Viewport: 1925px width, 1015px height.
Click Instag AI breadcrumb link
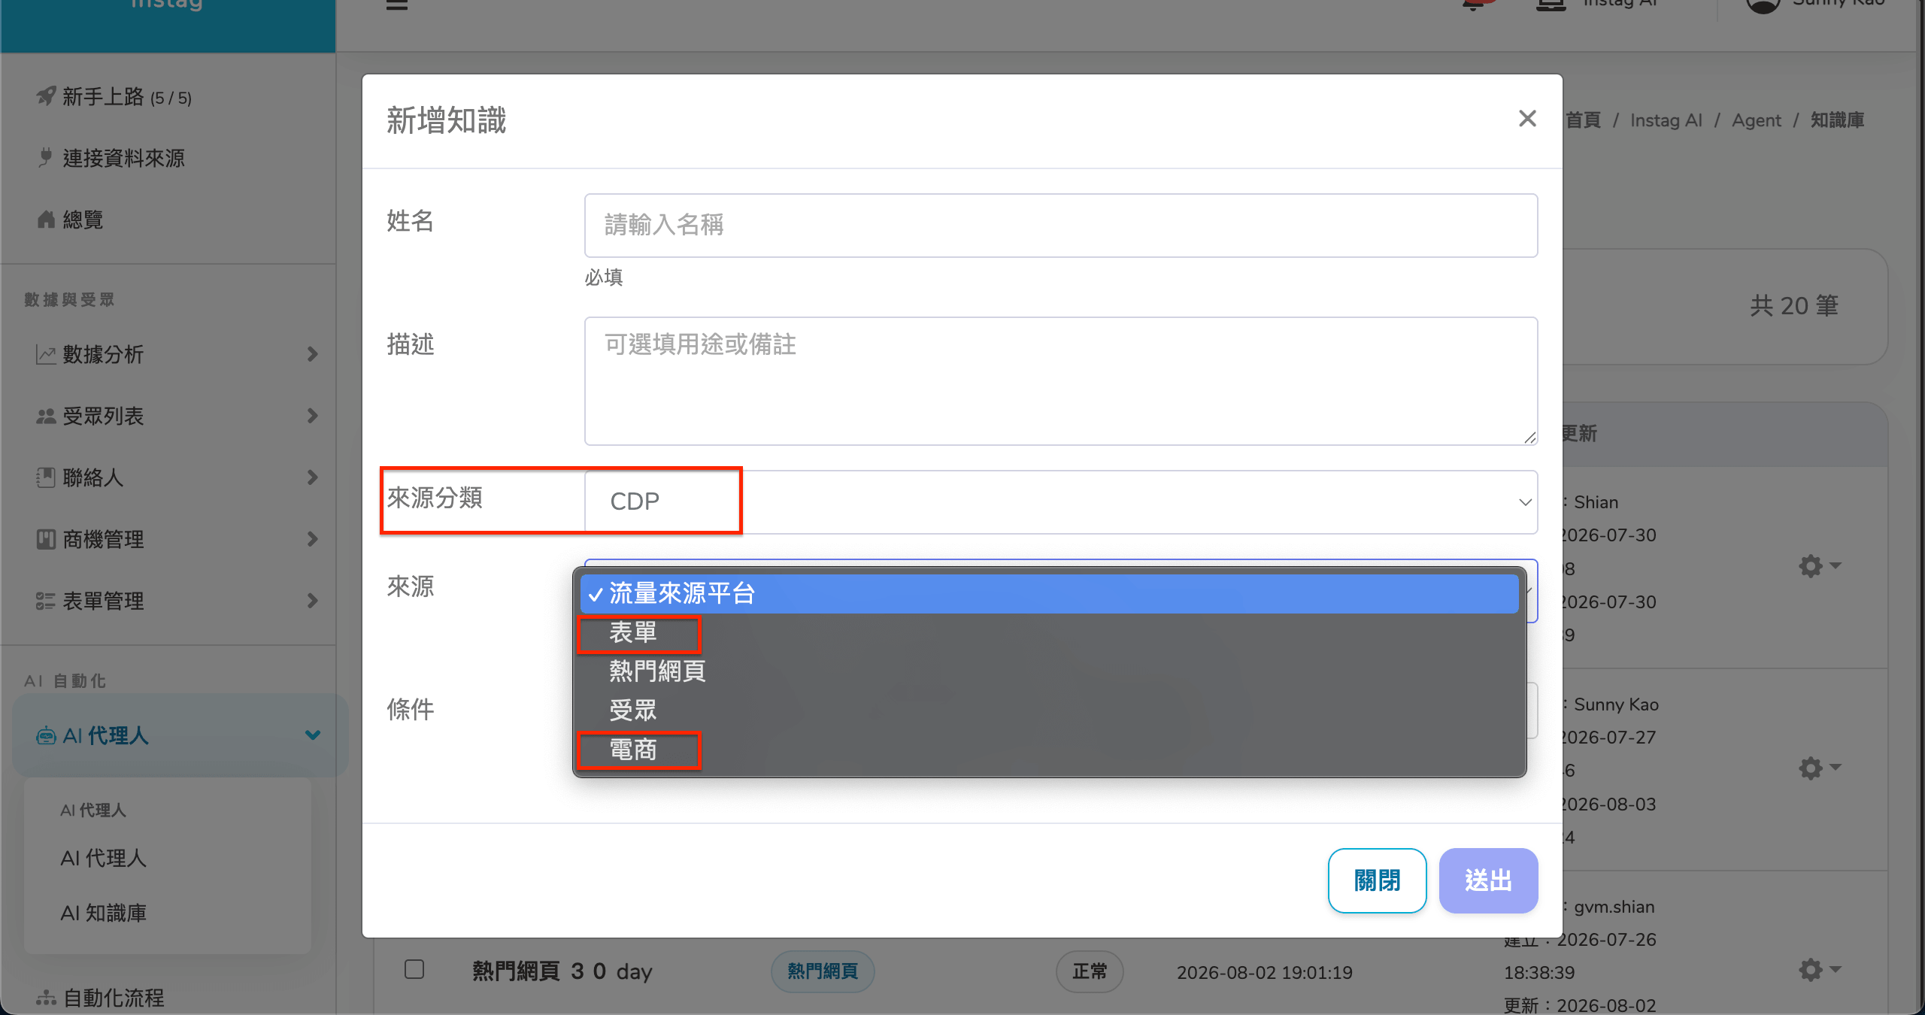click(x=1666, y=120)
